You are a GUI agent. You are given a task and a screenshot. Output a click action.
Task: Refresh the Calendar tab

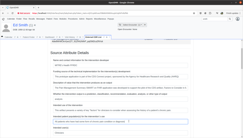coord(15,37)
